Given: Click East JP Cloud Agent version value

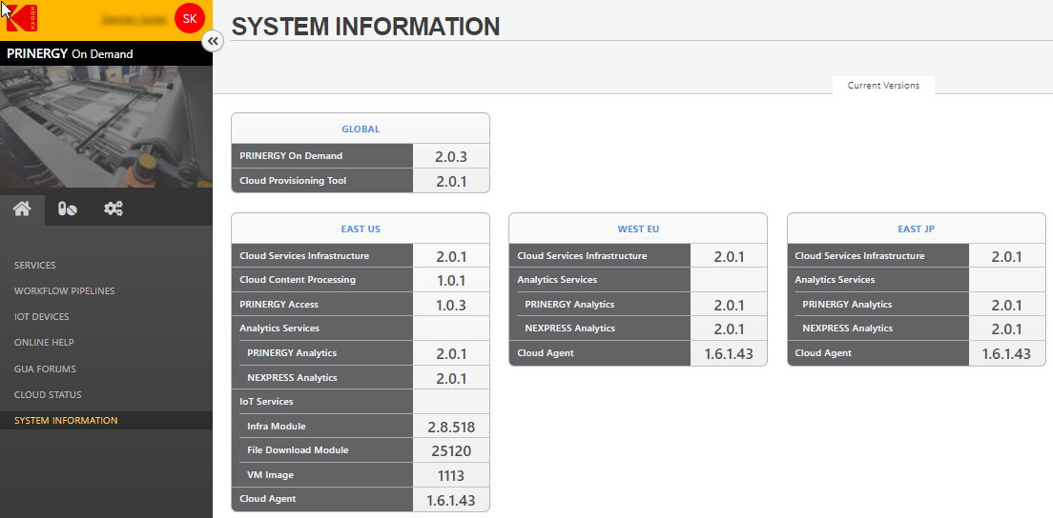Looking at the screenshot, I should [1006, 354].
